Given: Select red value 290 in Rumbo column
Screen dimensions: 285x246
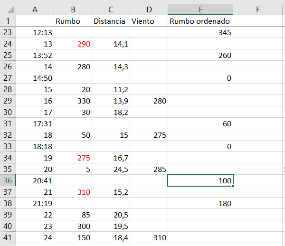Looking at the screenshot, I should pyautogui.click(x=73, y=44).
